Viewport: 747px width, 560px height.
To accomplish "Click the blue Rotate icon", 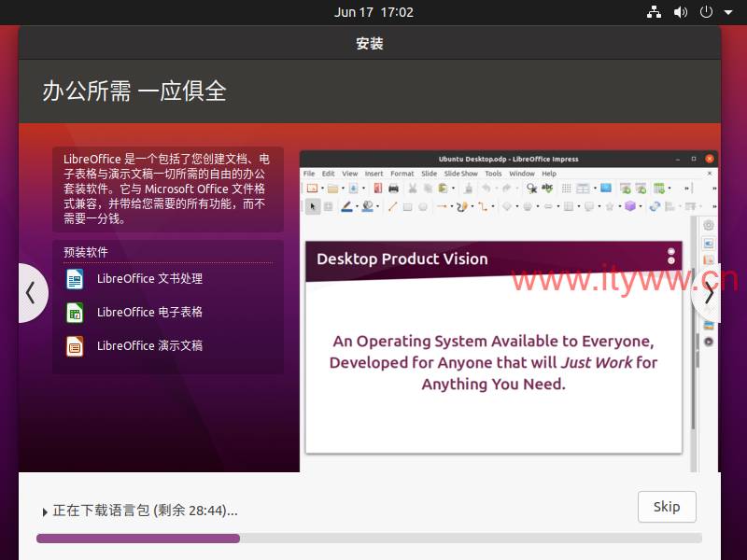I will point(655,206).
